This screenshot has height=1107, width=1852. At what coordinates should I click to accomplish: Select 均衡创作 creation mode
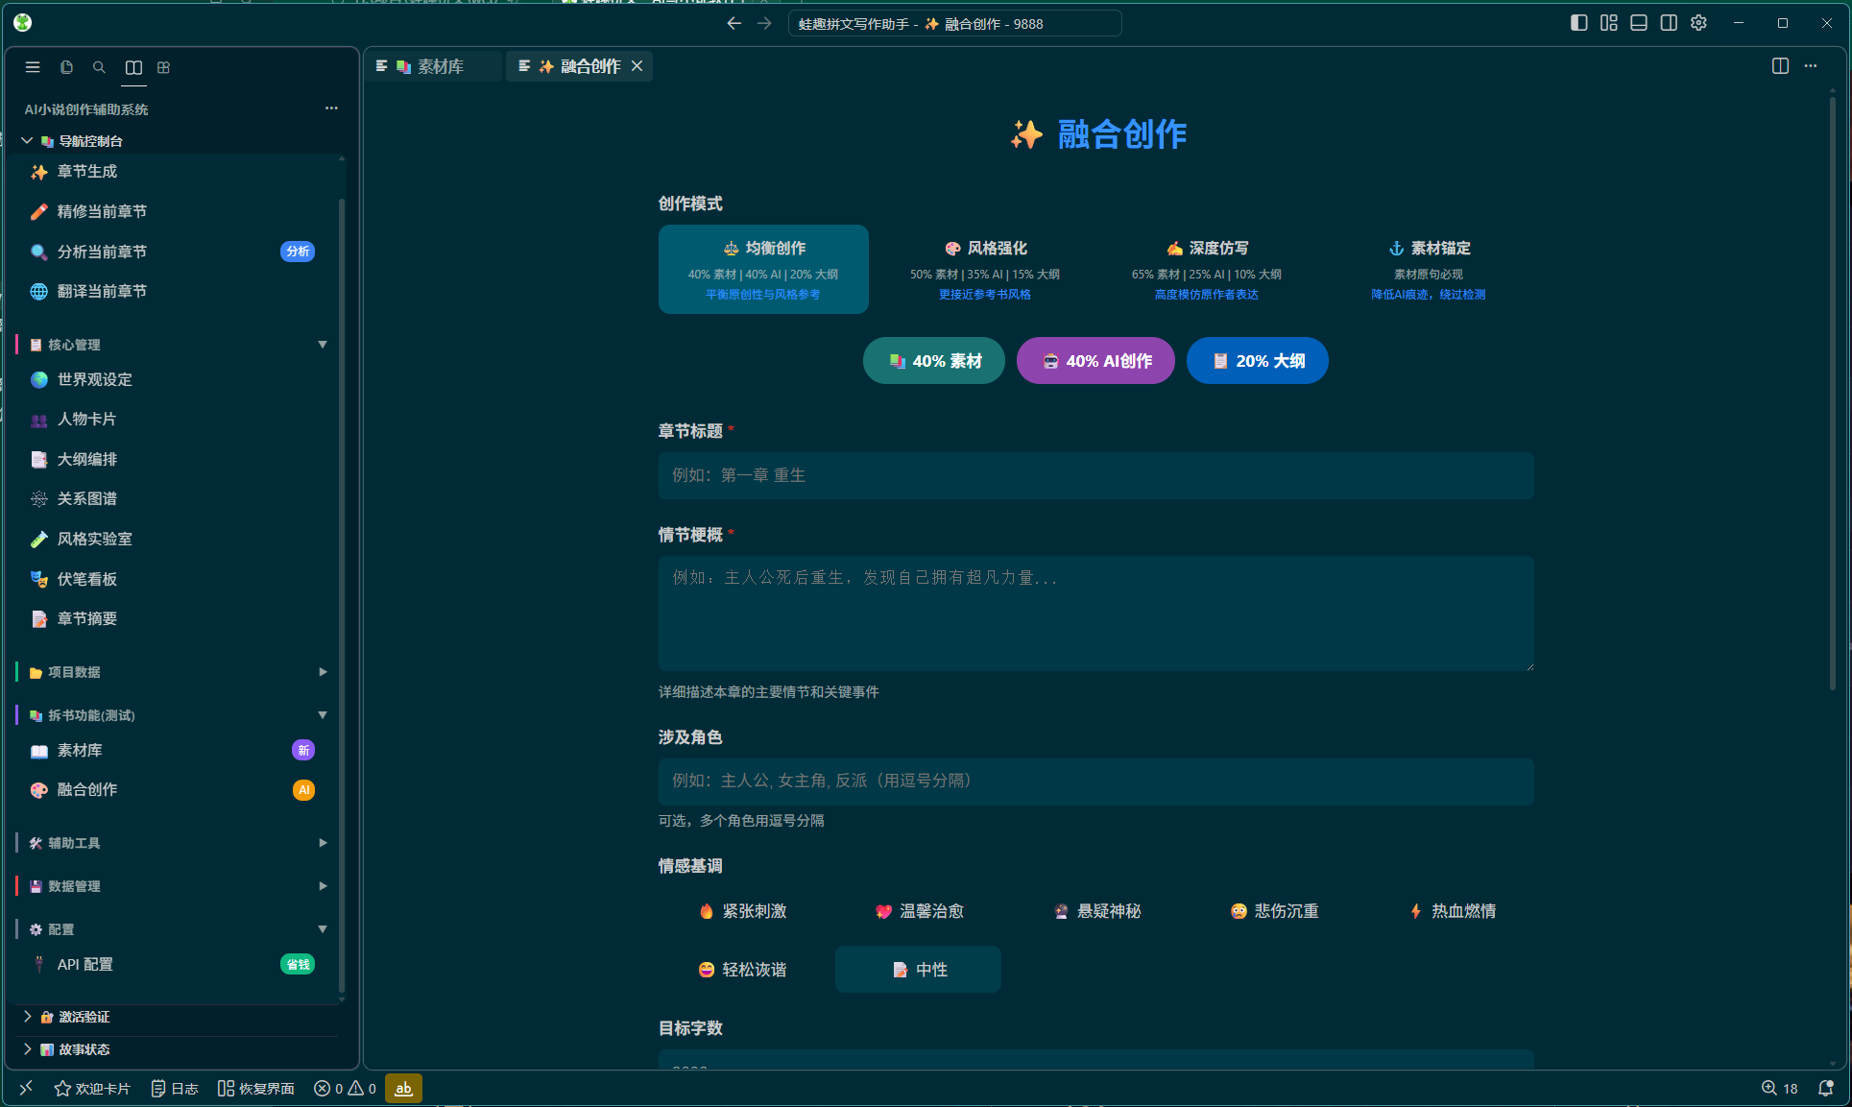(763, 269)
